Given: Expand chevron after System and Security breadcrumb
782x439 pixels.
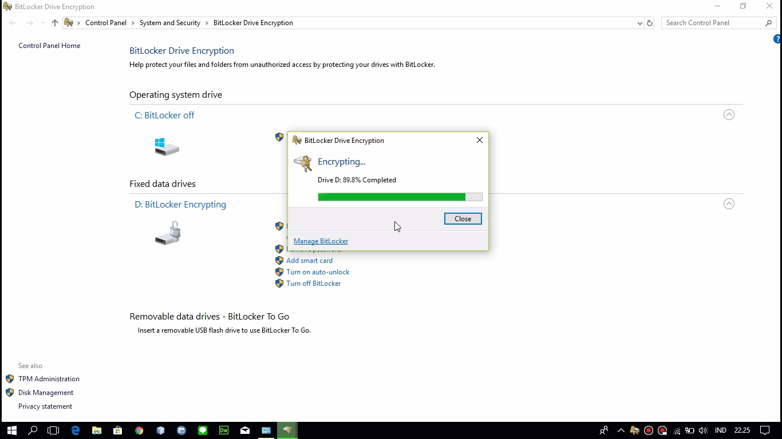Looking at the screenshot, I should point(207,23).
